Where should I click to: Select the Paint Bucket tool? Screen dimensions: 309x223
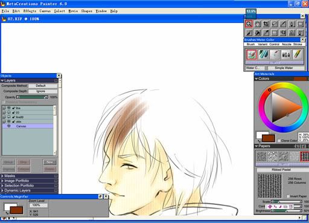point(258,33)
